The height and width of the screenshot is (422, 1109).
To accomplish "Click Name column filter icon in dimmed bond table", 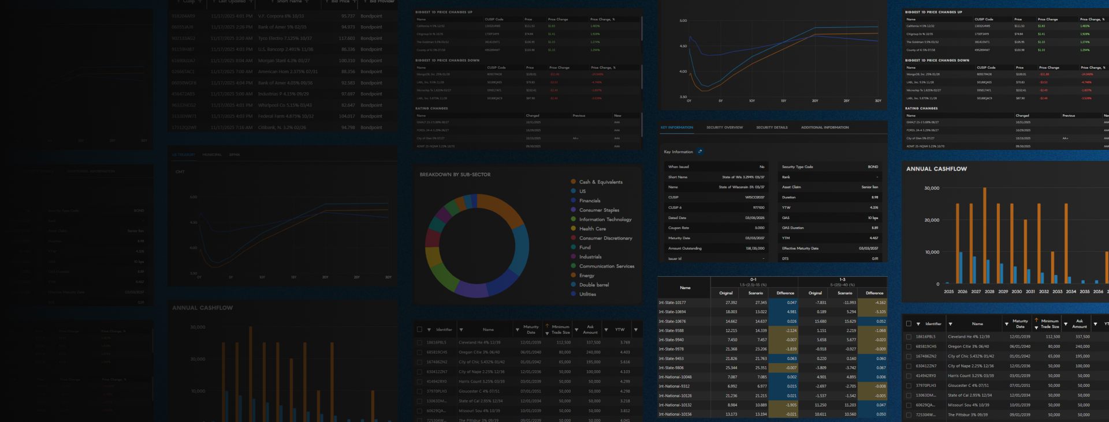I will pyautogui.click(x=461, y=330).
